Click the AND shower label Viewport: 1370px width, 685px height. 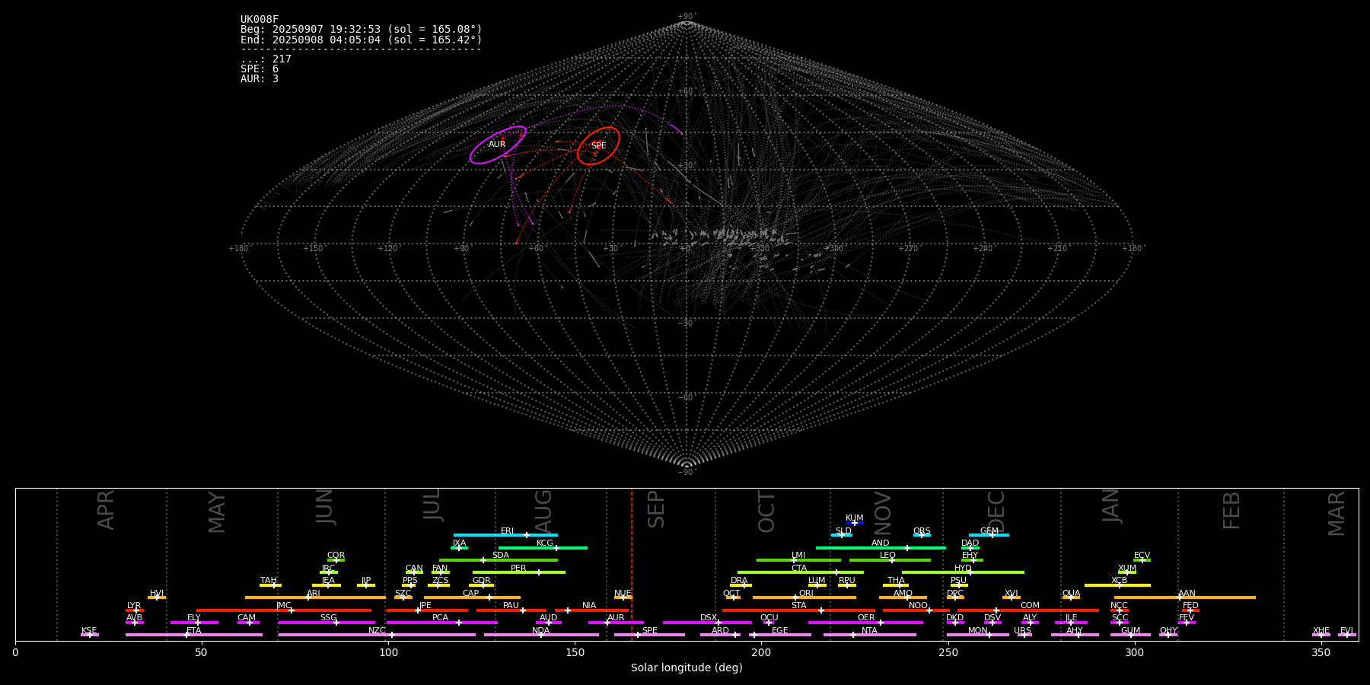[x=881, y=543]
